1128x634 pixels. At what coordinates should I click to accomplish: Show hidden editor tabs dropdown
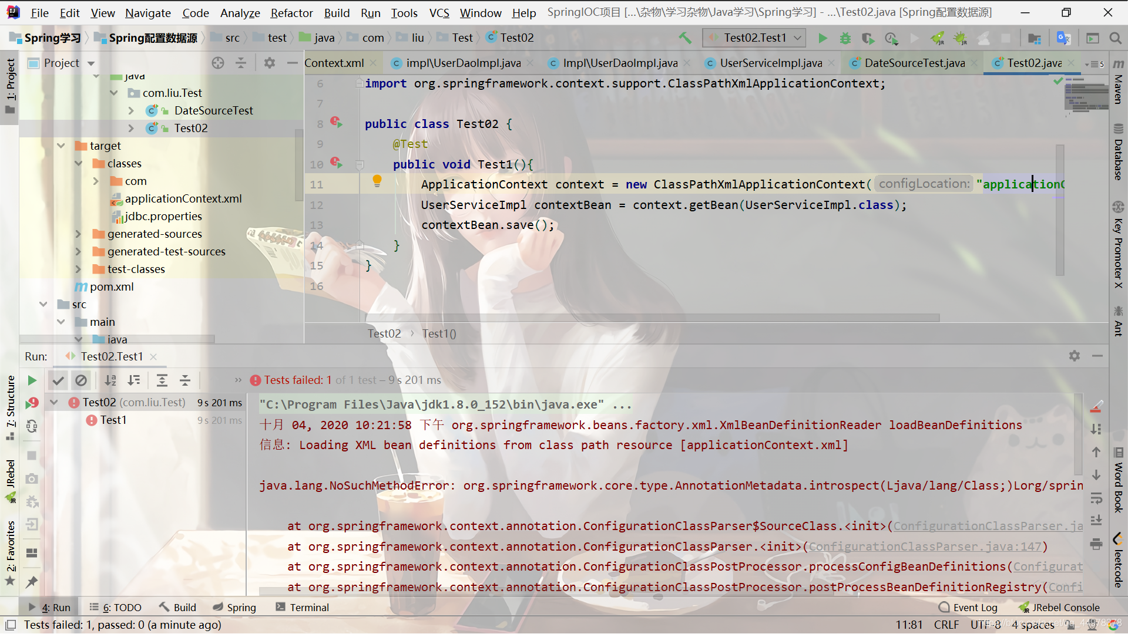coord(1095,63)
